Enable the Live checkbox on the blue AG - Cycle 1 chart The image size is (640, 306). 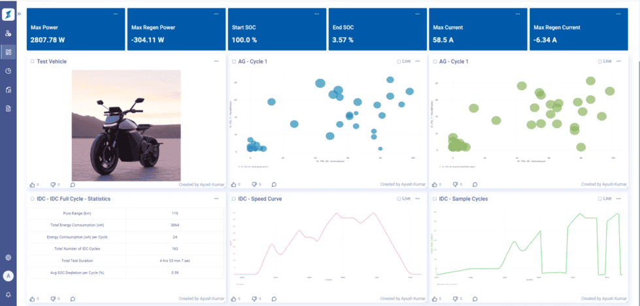[399, 61]
